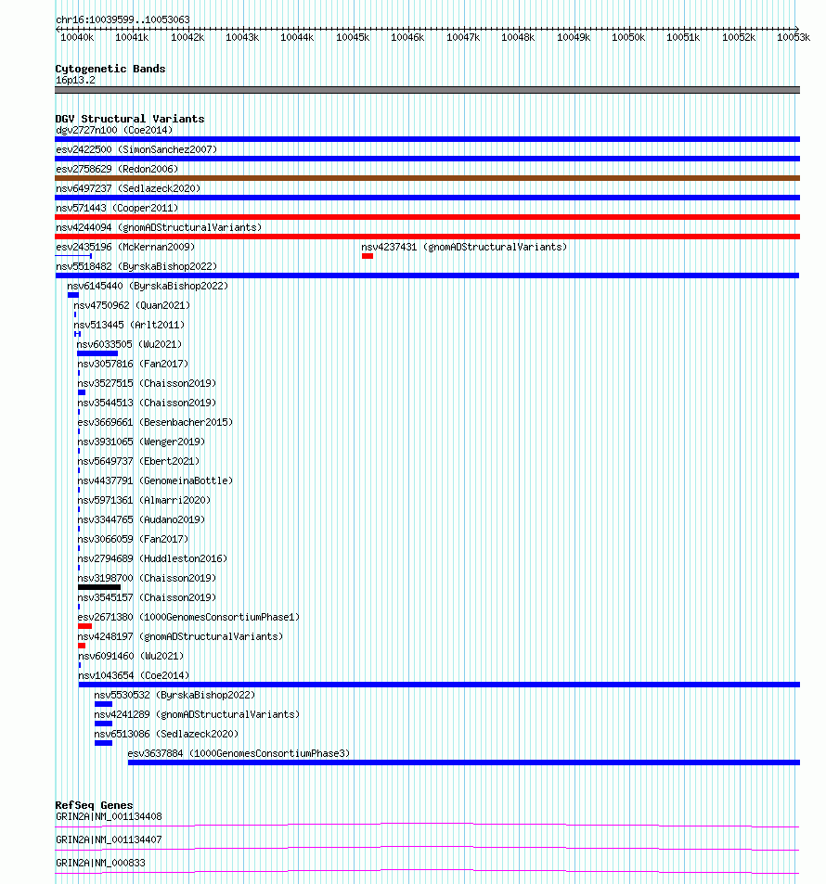Select nsv4750962 (Quan2021) label

pyautogui.click(x=132, y=305)
